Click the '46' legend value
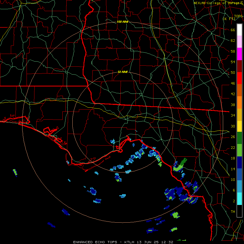The image size is (244, 244). tap(233, 84)
